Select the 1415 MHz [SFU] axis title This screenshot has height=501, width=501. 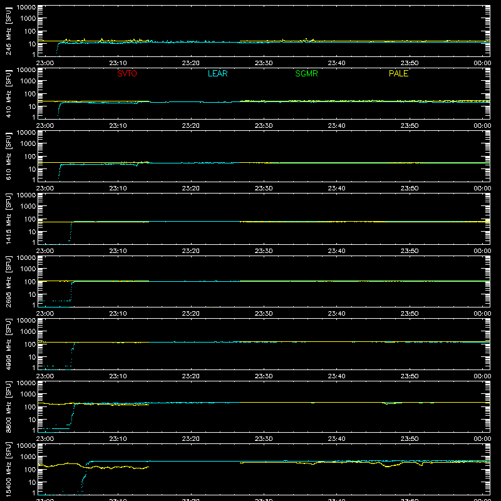(x=8, y=219)
